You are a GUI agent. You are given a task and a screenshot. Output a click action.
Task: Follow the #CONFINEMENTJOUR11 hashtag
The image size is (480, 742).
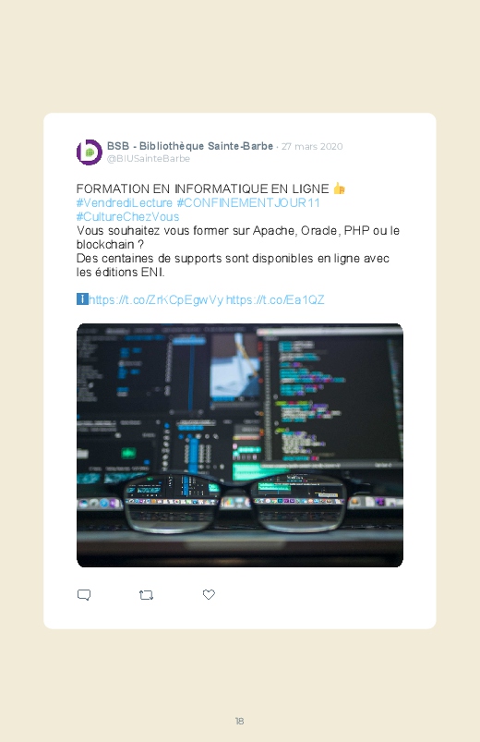click(248, 203)
